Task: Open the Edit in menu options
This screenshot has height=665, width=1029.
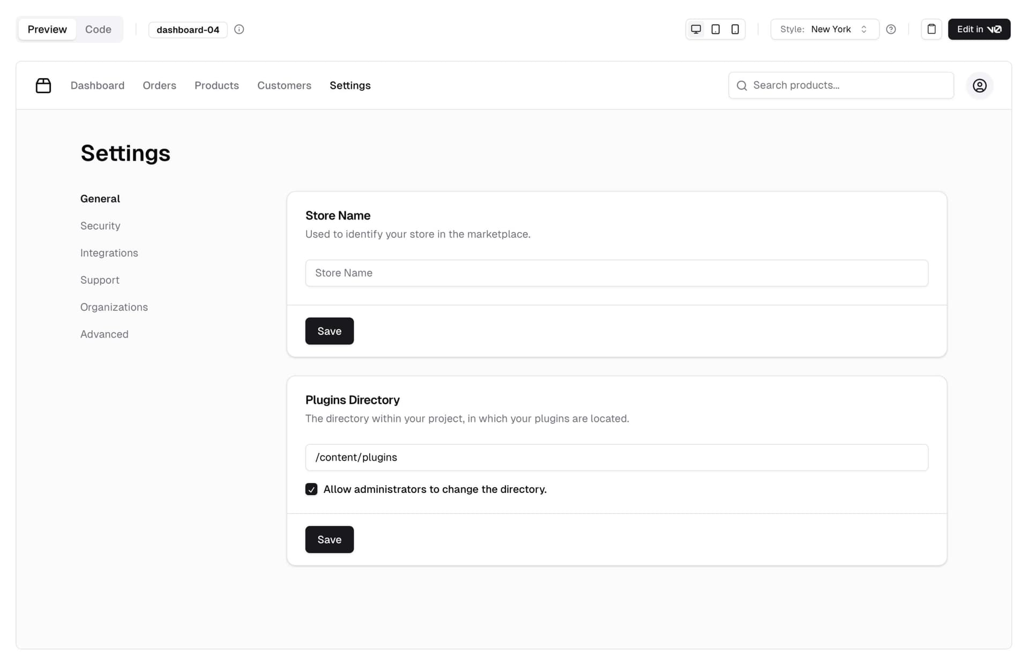Action: 979,28
